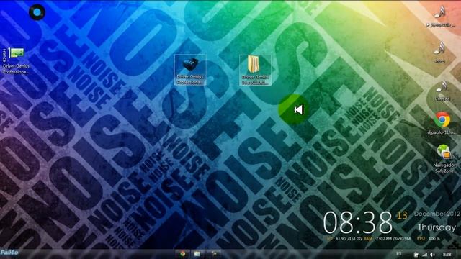Click the Thursday day label
This screenshot has height=259, width=461.
pyautogui.click(x=437, y=227)
